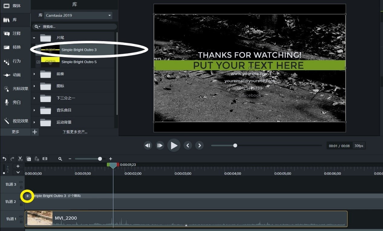383x231 pixels.
Task: Expand the 前奏 folder
Action: [34, 74]
